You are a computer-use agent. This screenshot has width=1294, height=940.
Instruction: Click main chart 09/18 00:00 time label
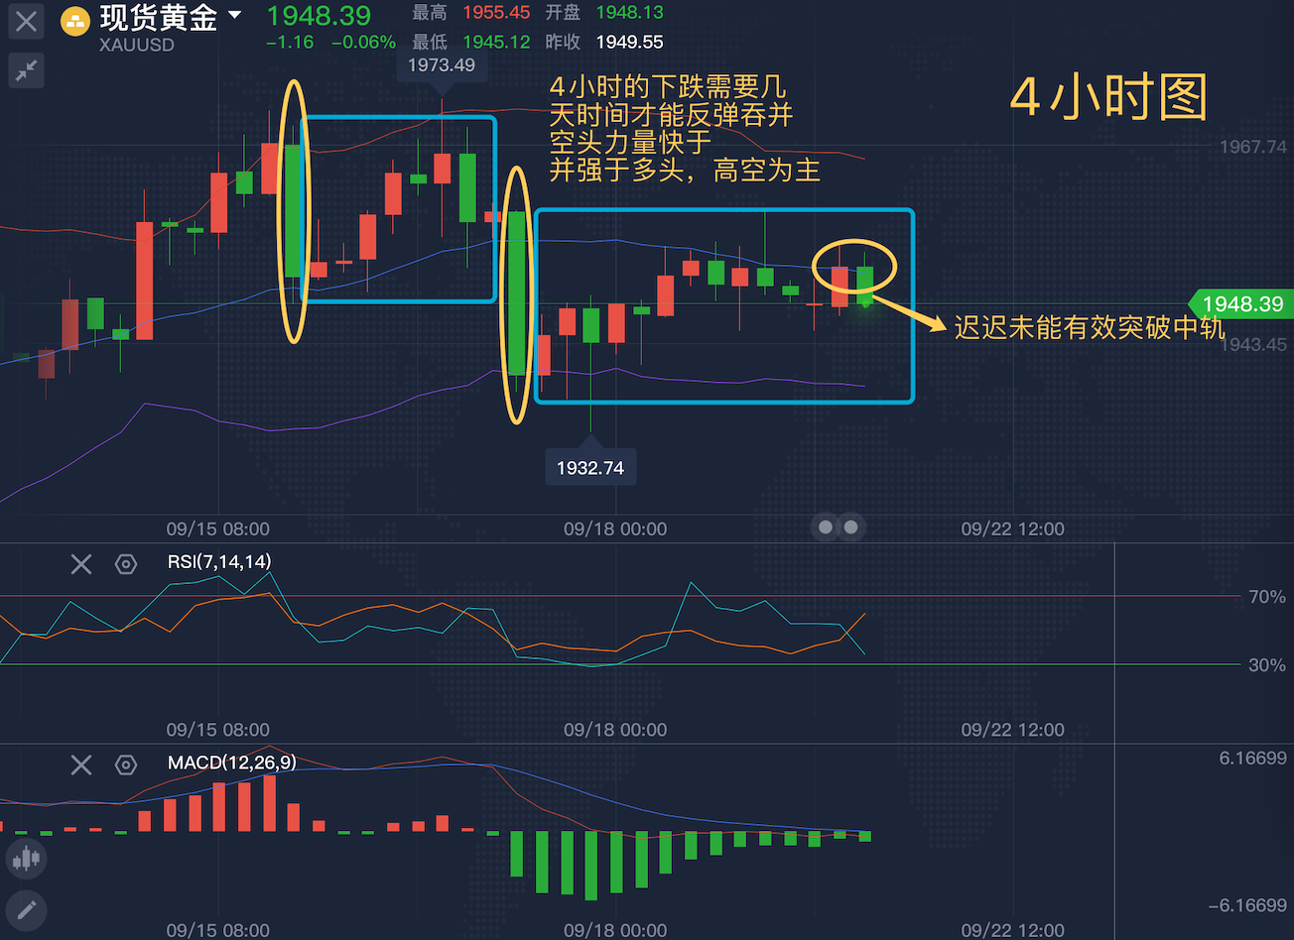[615, 529]
